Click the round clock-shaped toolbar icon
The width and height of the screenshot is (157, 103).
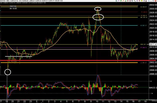tap(130, 1)
